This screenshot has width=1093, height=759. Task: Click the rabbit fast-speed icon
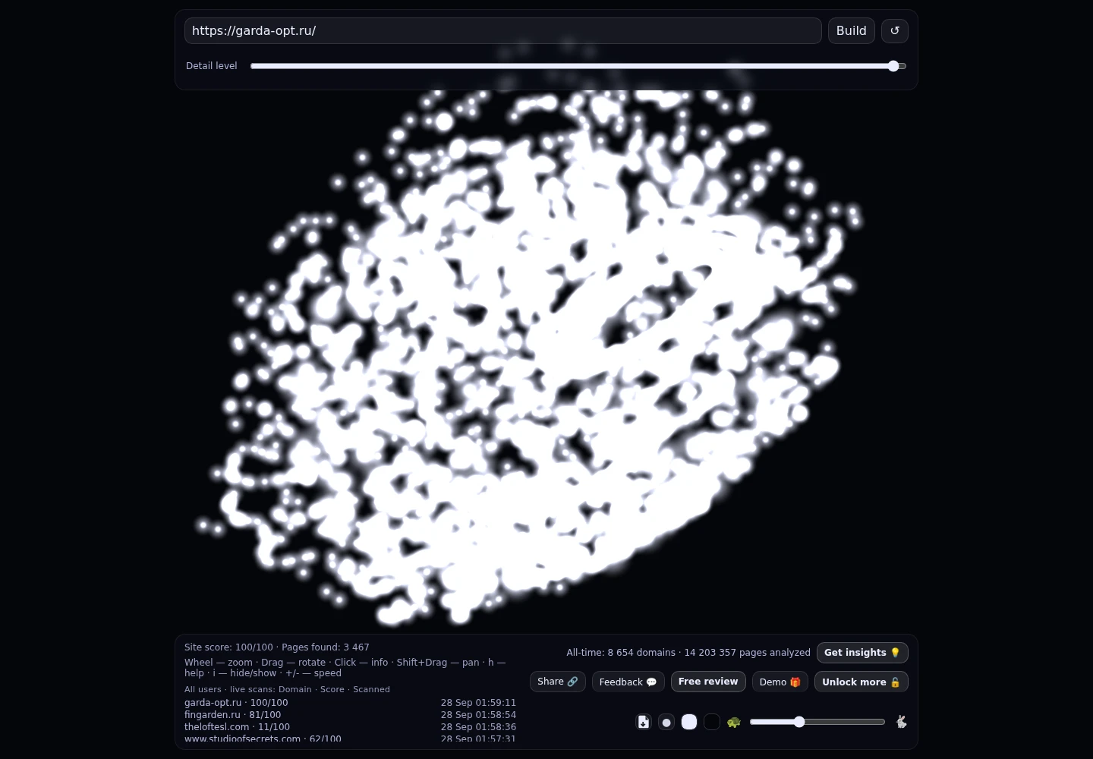(x=901, y=722)
